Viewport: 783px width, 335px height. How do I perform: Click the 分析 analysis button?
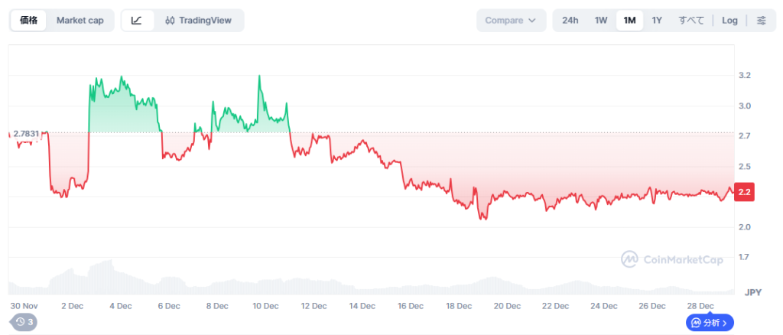click(710, 323)
